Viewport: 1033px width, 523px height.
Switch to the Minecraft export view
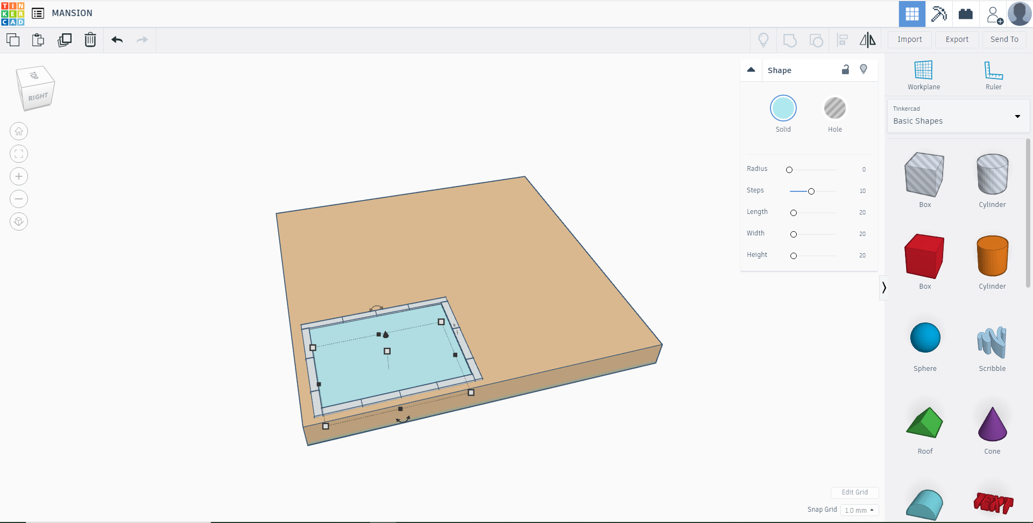[938, 14]
